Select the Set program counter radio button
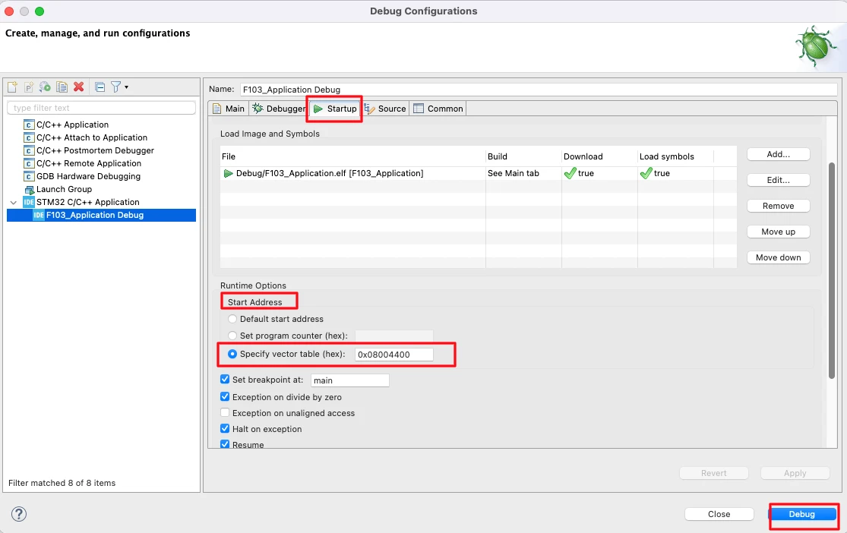847x533 pixels. pos(232,335)
